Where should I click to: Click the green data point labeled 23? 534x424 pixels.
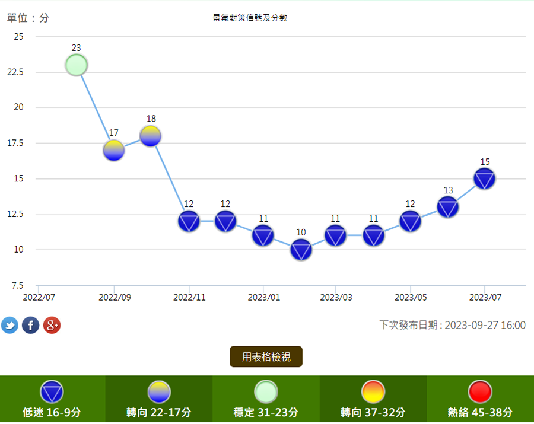77,65
